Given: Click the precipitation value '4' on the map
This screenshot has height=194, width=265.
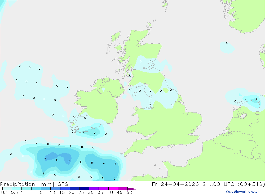Looking at the screenshot, I should [x=104, y=163].
